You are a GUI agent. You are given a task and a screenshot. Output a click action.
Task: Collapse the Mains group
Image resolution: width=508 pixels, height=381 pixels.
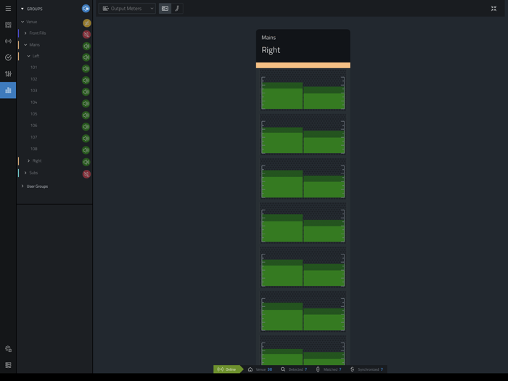pyautogui.click(x=25, y=45)
